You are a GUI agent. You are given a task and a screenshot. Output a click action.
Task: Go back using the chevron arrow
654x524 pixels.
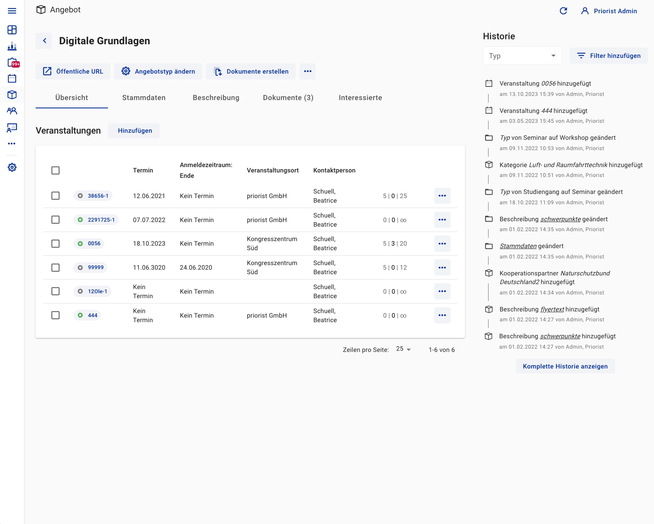(x=44, y=41)
